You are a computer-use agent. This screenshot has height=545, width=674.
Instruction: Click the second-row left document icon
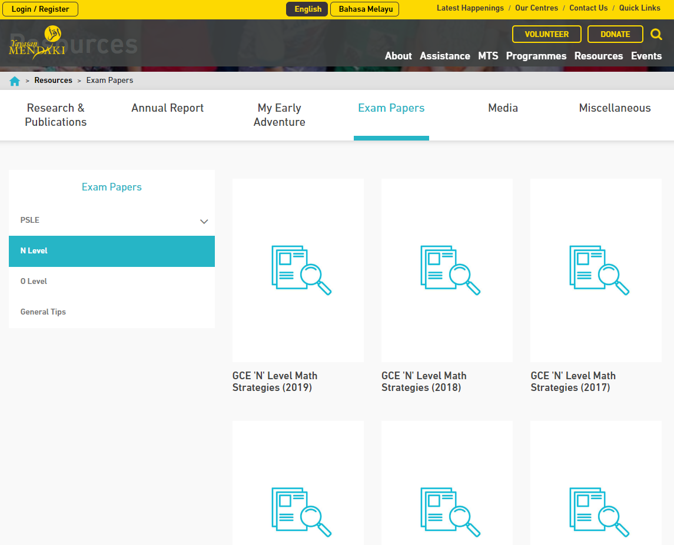(301, 511)
